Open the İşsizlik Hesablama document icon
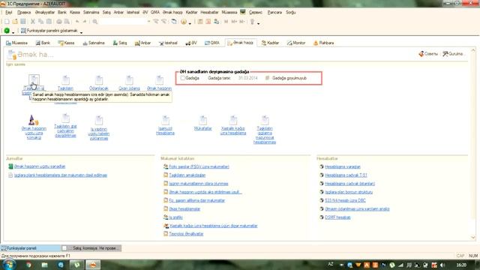This screenshot has width=480, height=270. (x=165, y=120)
